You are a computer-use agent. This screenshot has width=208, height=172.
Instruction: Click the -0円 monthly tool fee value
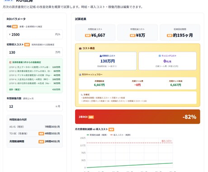[137, 85]
